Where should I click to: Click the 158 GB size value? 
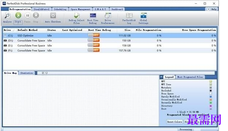pos(126,45)
